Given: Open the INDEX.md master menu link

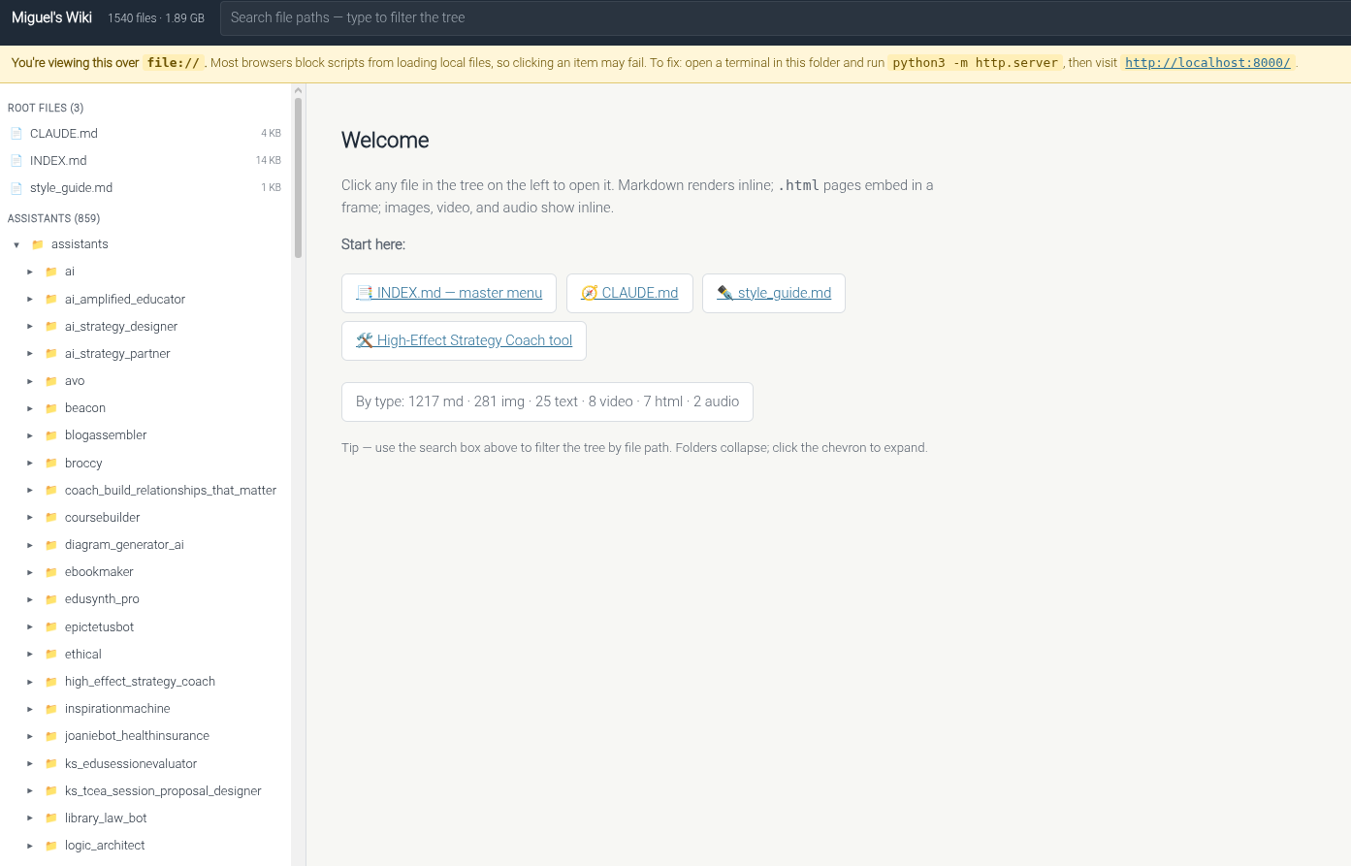Looking at the screenshot, I should pyautogui.click(x=449, y=293).
